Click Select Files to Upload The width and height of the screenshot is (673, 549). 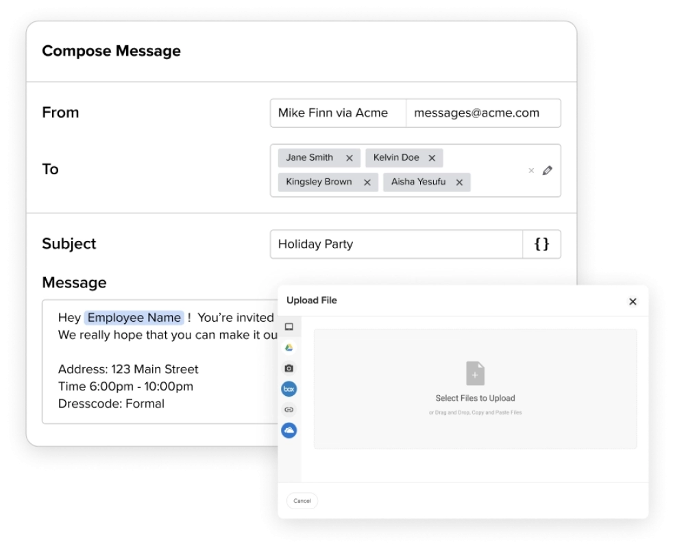(x=474, y=397)
